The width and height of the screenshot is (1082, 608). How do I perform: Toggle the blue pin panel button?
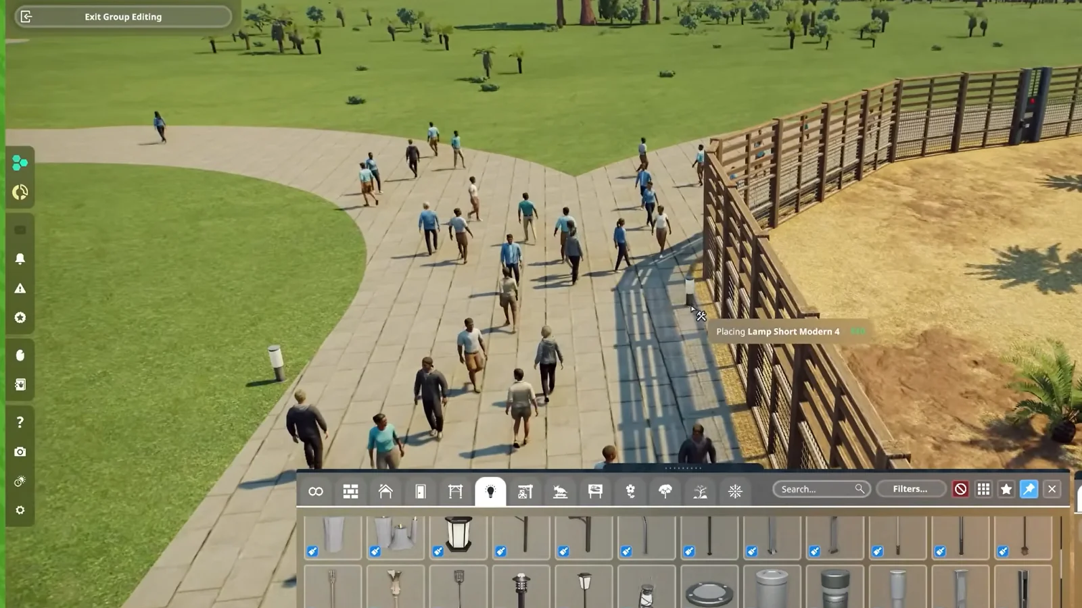[1029, 489]
